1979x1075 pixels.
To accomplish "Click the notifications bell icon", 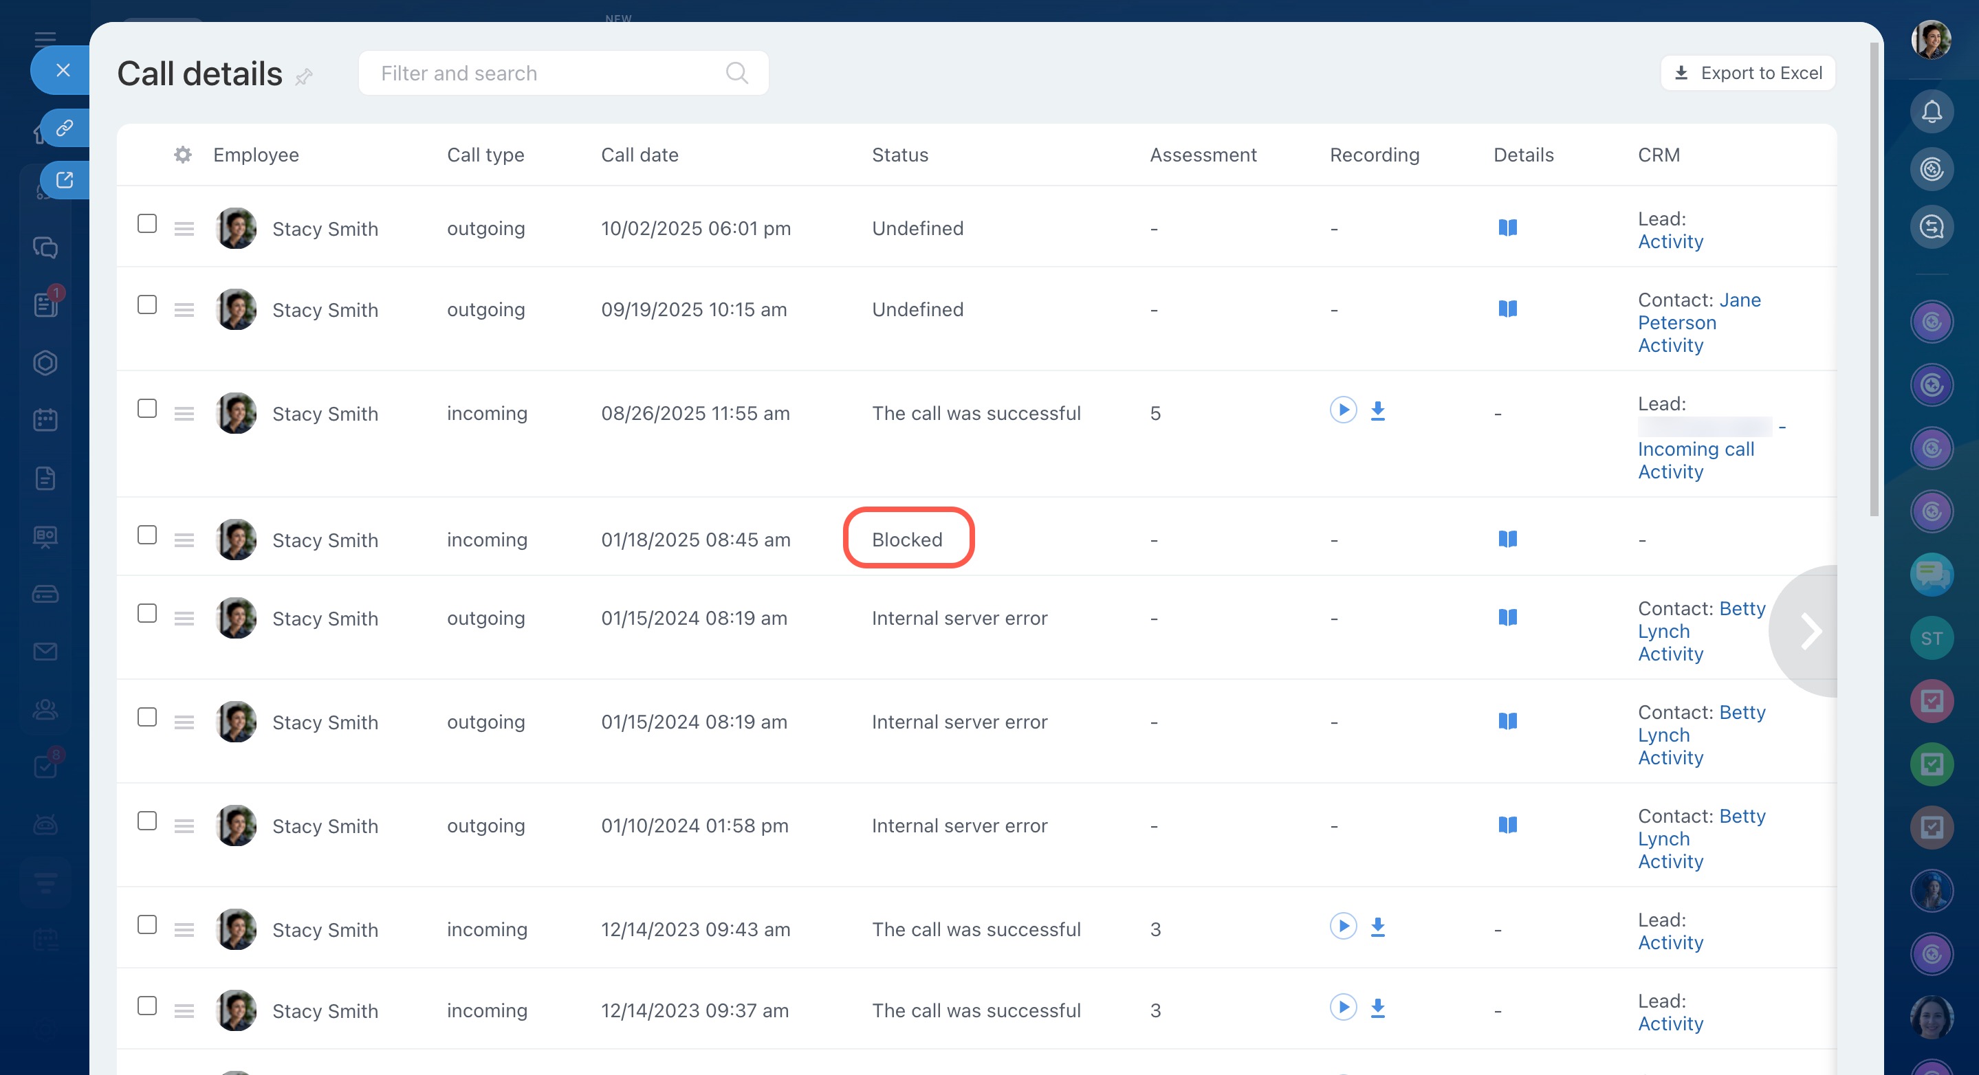I will pyautogui.click(x=1932, y=112).
